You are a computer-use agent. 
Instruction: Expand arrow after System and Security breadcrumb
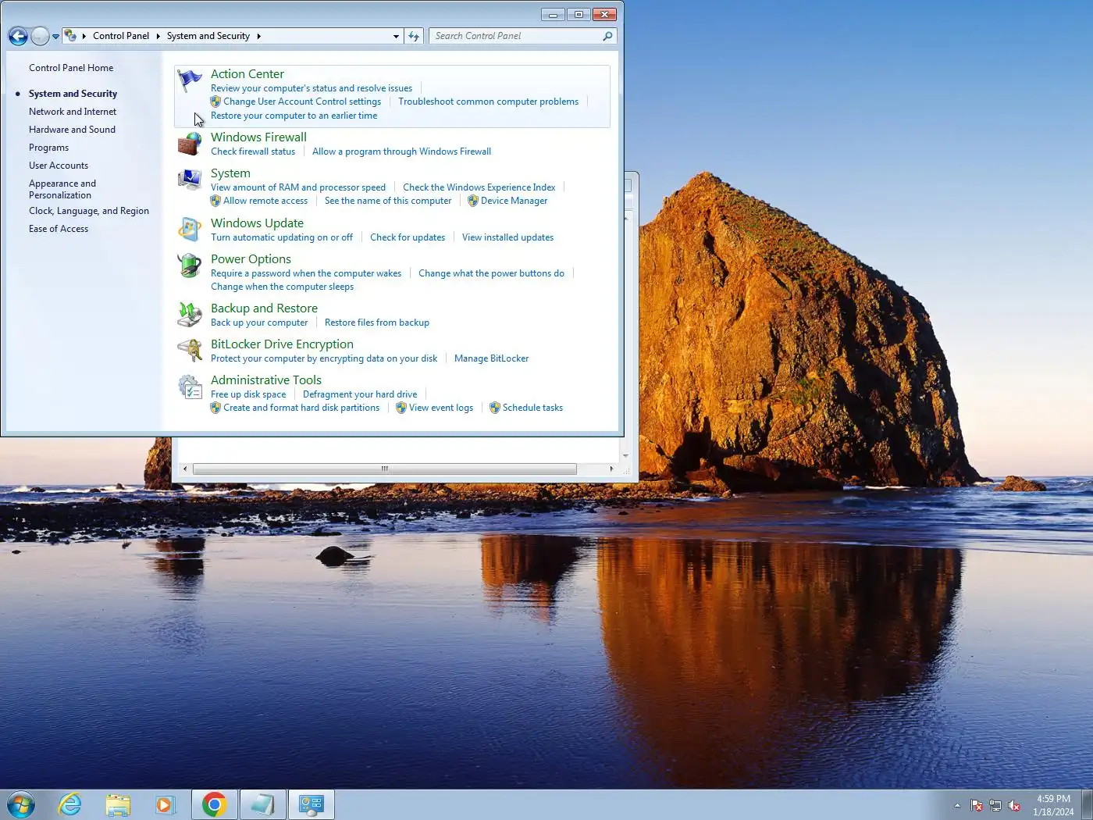(258, 36)
